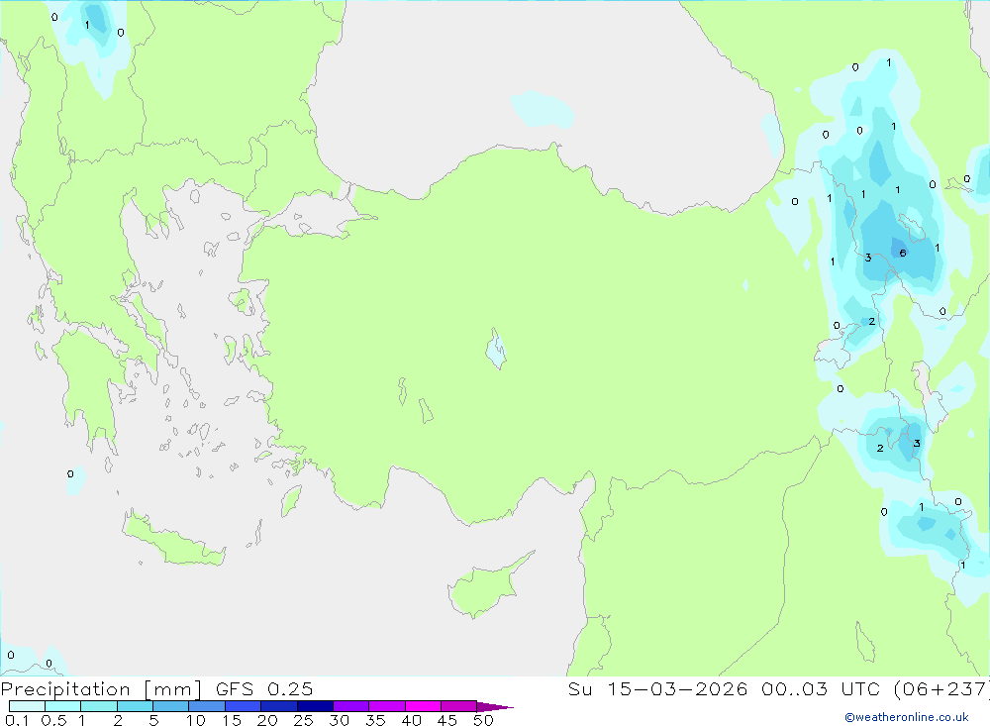Click the legend label '0.5'
The image size is (990, 726).
click(53, 720)
